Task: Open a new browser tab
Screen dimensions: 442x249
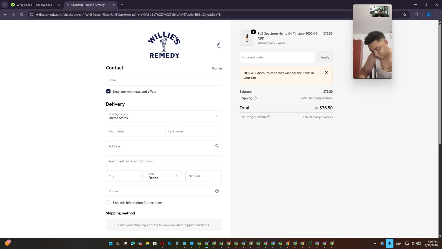Action: [x=122, y=5]
